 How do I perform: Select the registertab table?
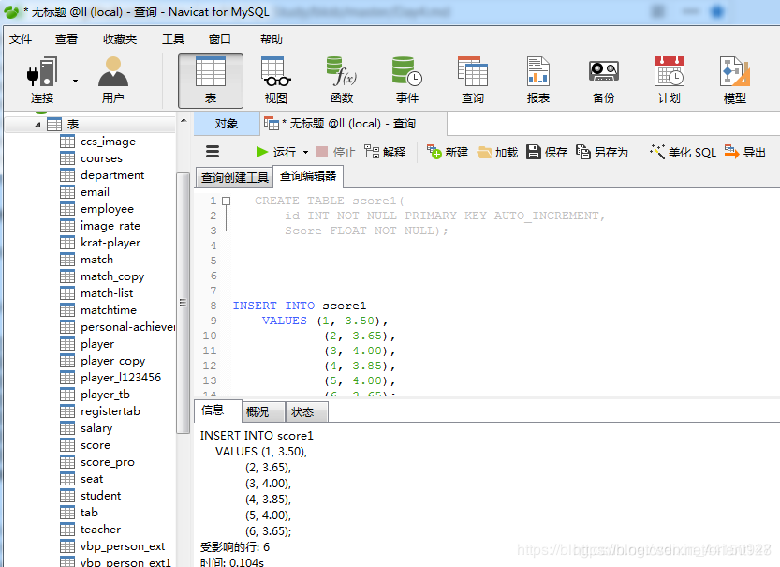[110, 411]
